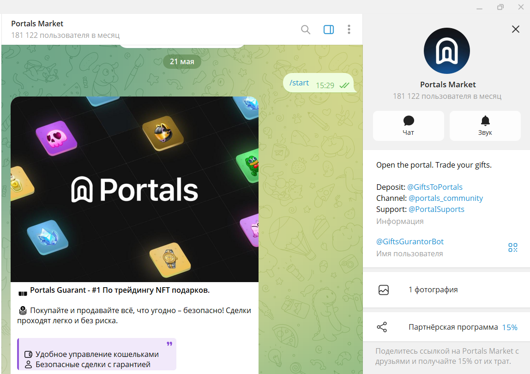The image size is (530, 374).
Task: Click the Portals Guarant bold headline text
Action: 120,290
